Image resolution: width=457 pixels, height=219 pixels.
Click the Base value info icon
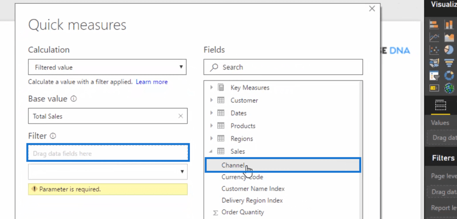[74, 99]
